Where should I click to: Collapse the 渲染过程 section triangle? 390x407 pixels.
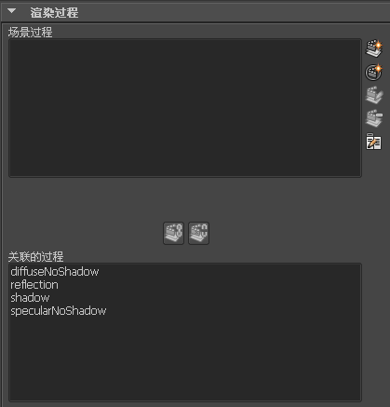(x=11, y=11)
